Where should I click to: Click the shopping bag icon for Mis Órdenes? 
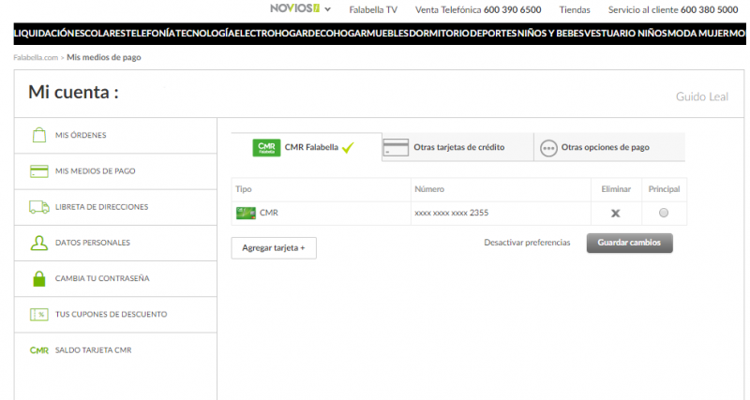pyautogui.click(x=38, y=136)
